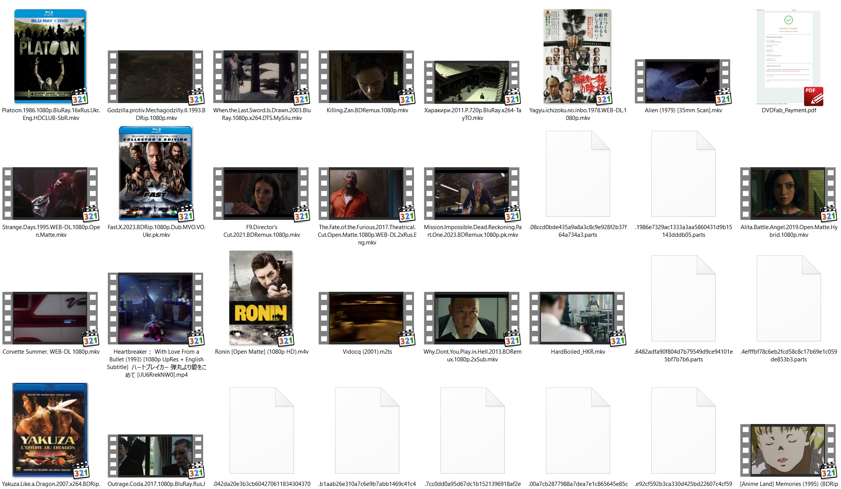Click Alita.Battle.Angel.2019.Open.Matte filename

coord(789,231)
